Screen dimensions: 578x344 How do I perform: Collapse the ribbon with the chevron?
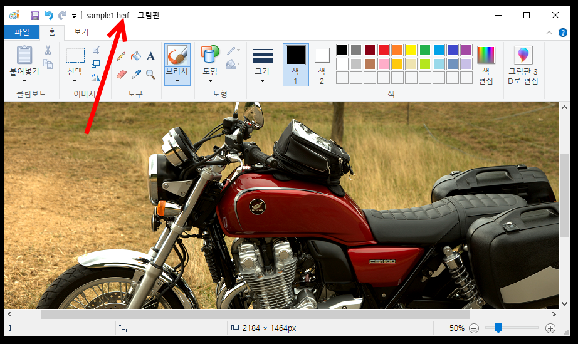click(549, 33)
